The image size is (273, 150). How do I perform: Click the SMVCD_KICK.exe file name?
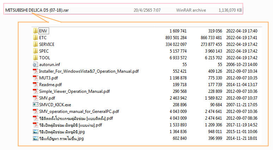55,105
